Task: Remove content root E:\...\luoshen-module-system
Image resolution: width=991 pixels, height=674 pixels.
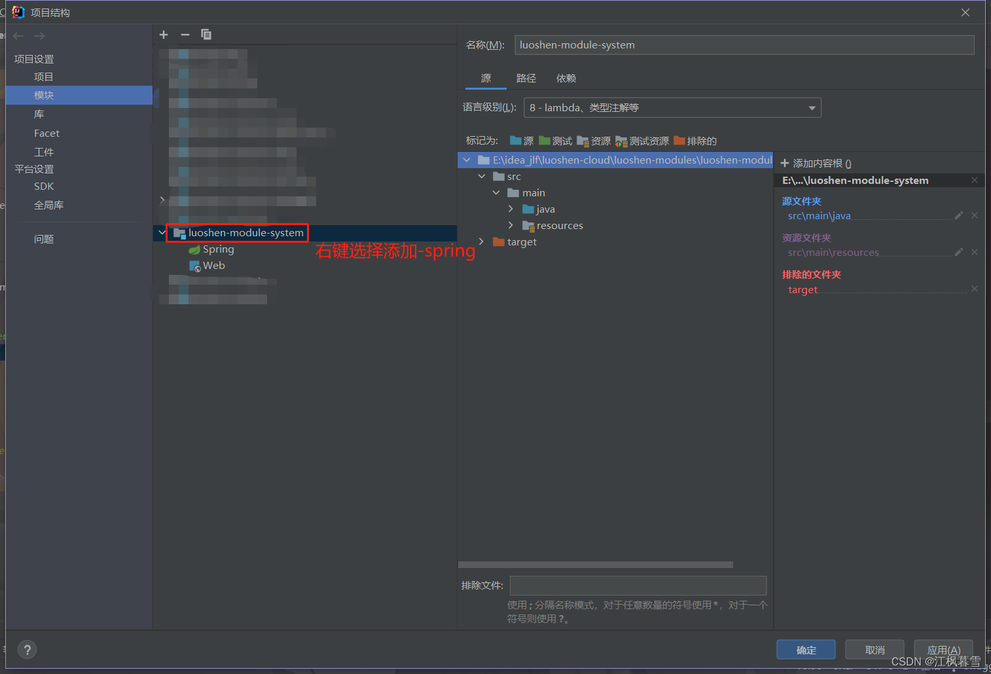Action: 975,180
